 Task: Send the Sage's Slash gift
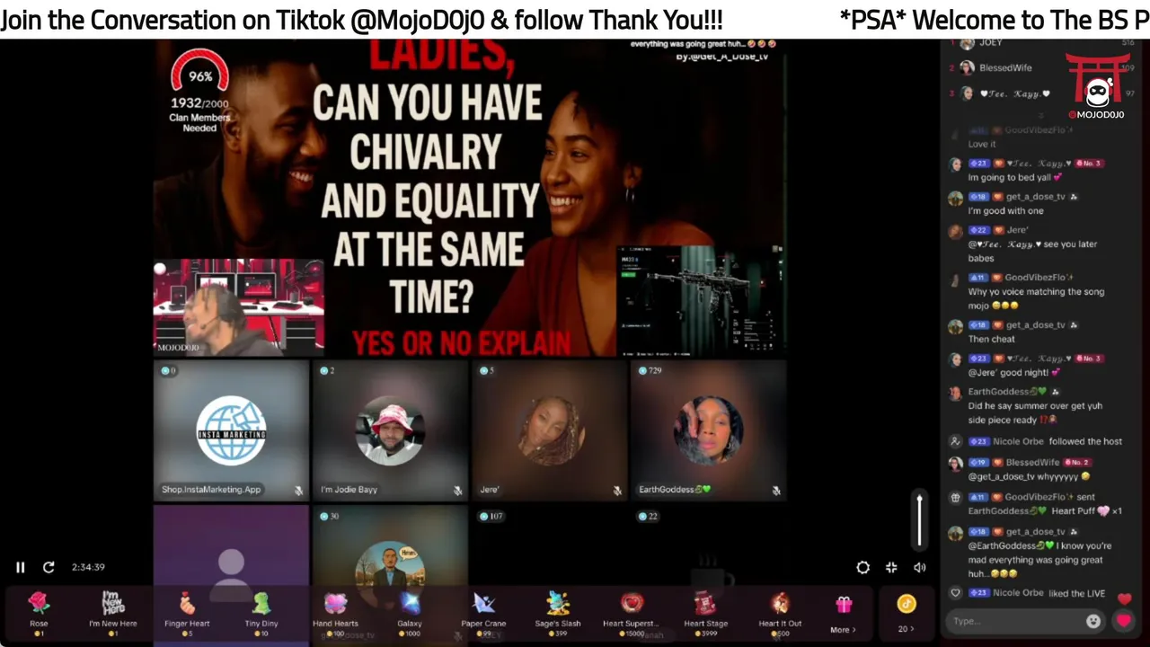coord(558,614)
